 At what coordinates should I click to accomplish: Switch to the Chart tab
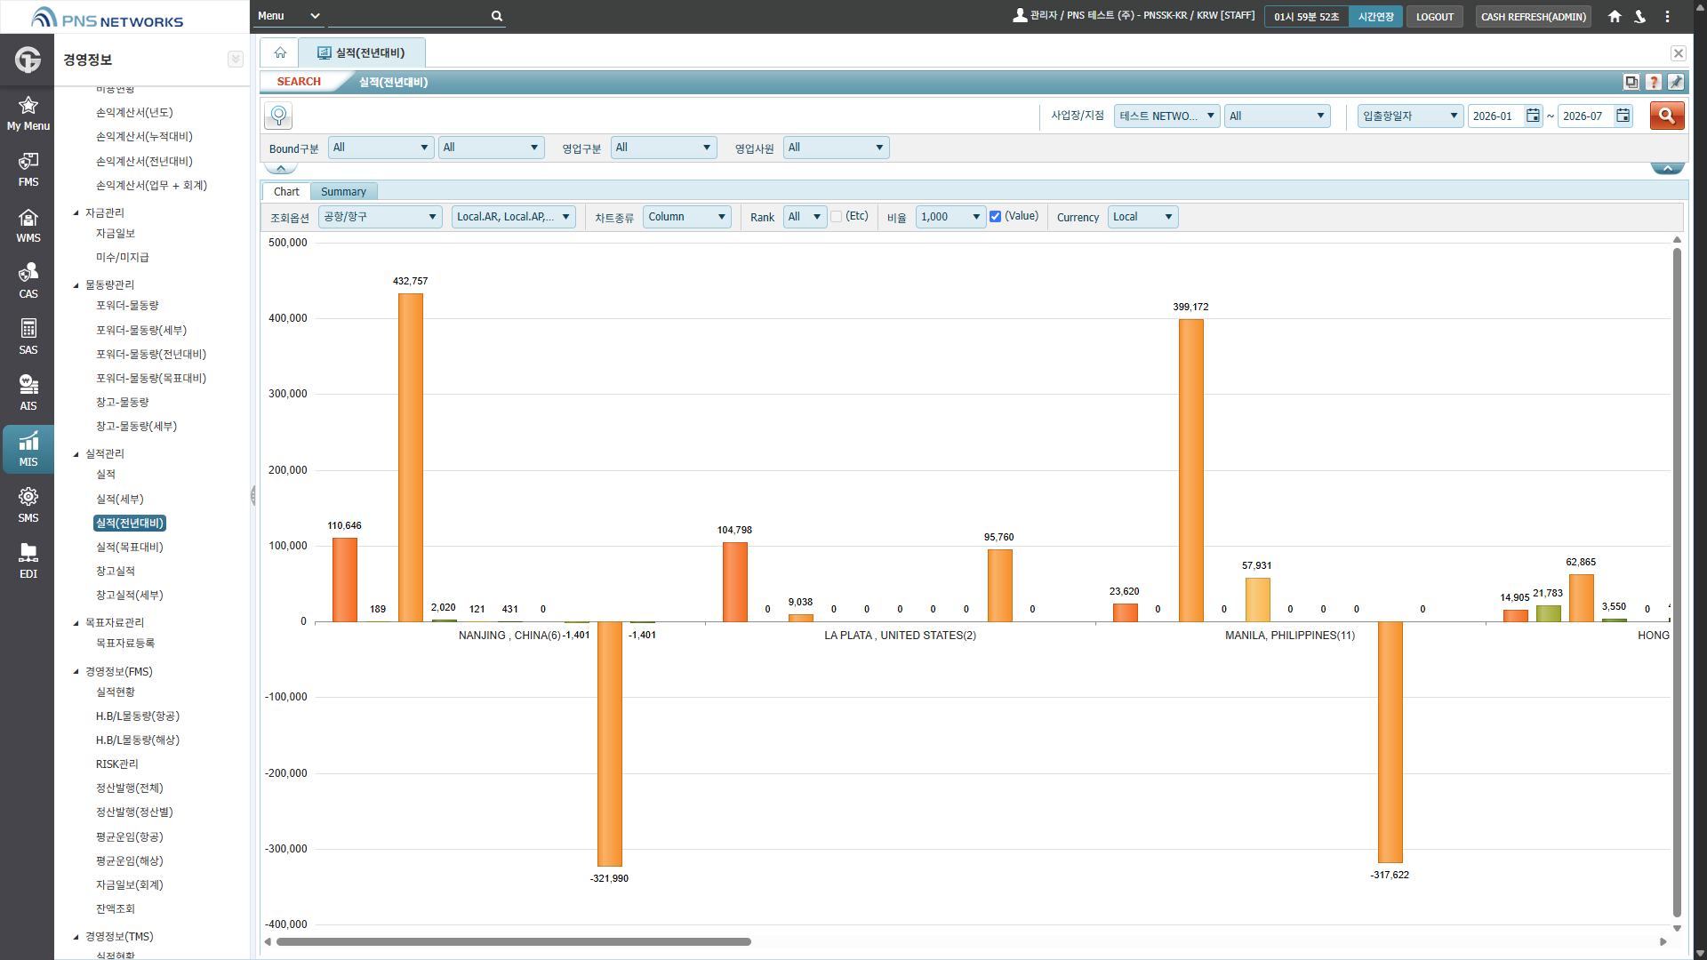tap(286, 192)
